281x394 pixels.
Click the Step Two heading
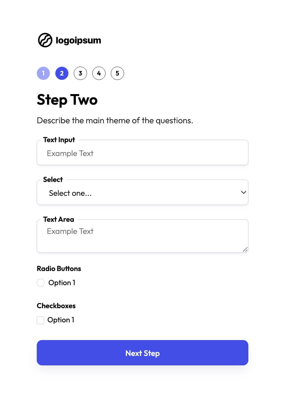point(67,100)
